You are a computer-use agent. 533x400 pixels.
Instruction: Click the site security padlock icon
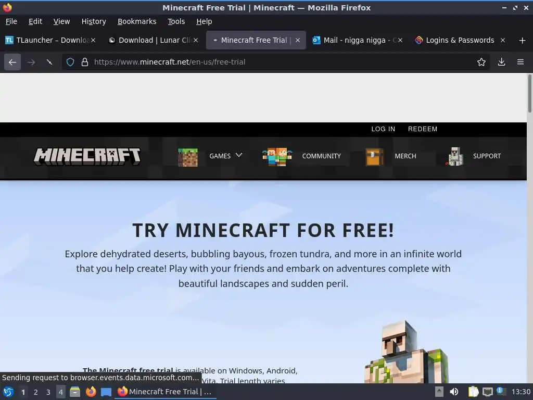85,62
